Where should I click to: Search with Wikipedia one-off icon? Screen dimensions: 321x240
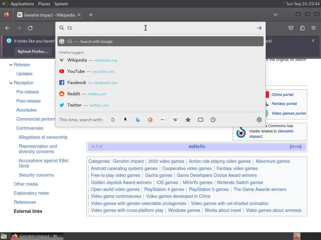(x=176, y=120)
